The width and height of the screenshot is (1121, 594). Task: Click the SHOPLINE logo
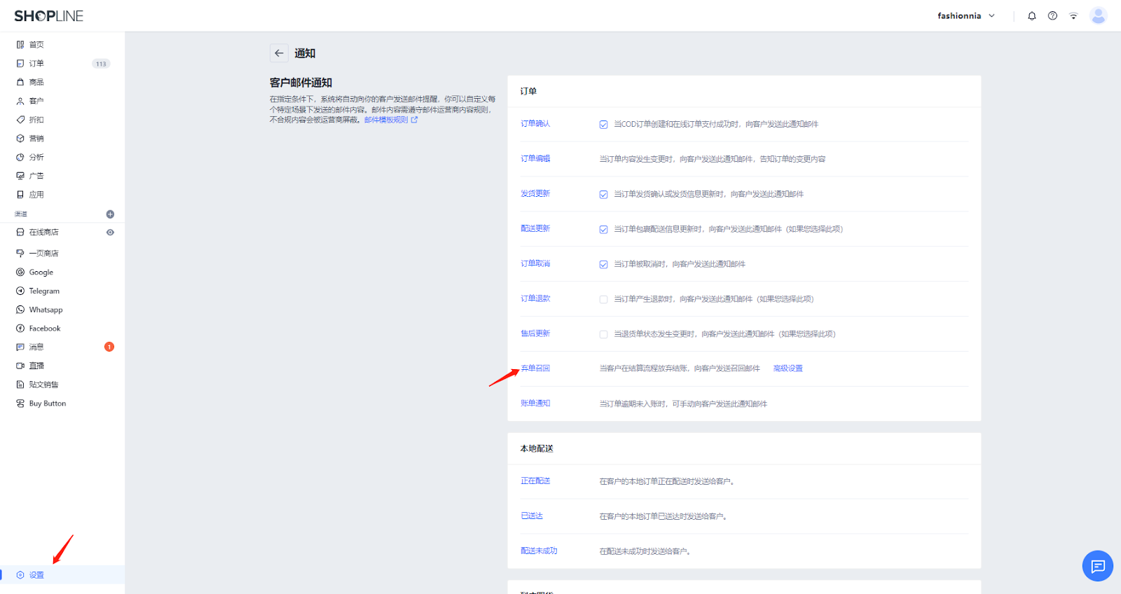click(x=49, y=16)
